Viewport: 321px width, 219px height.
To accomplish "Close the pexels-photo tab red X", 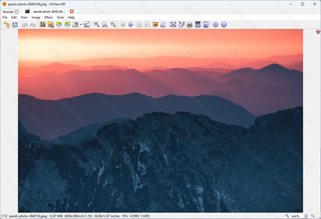I will coord(72,11).
